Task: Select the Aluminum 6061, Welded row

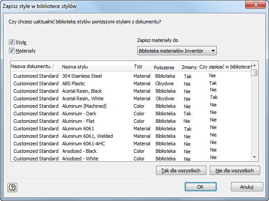Action: point(87,136)
